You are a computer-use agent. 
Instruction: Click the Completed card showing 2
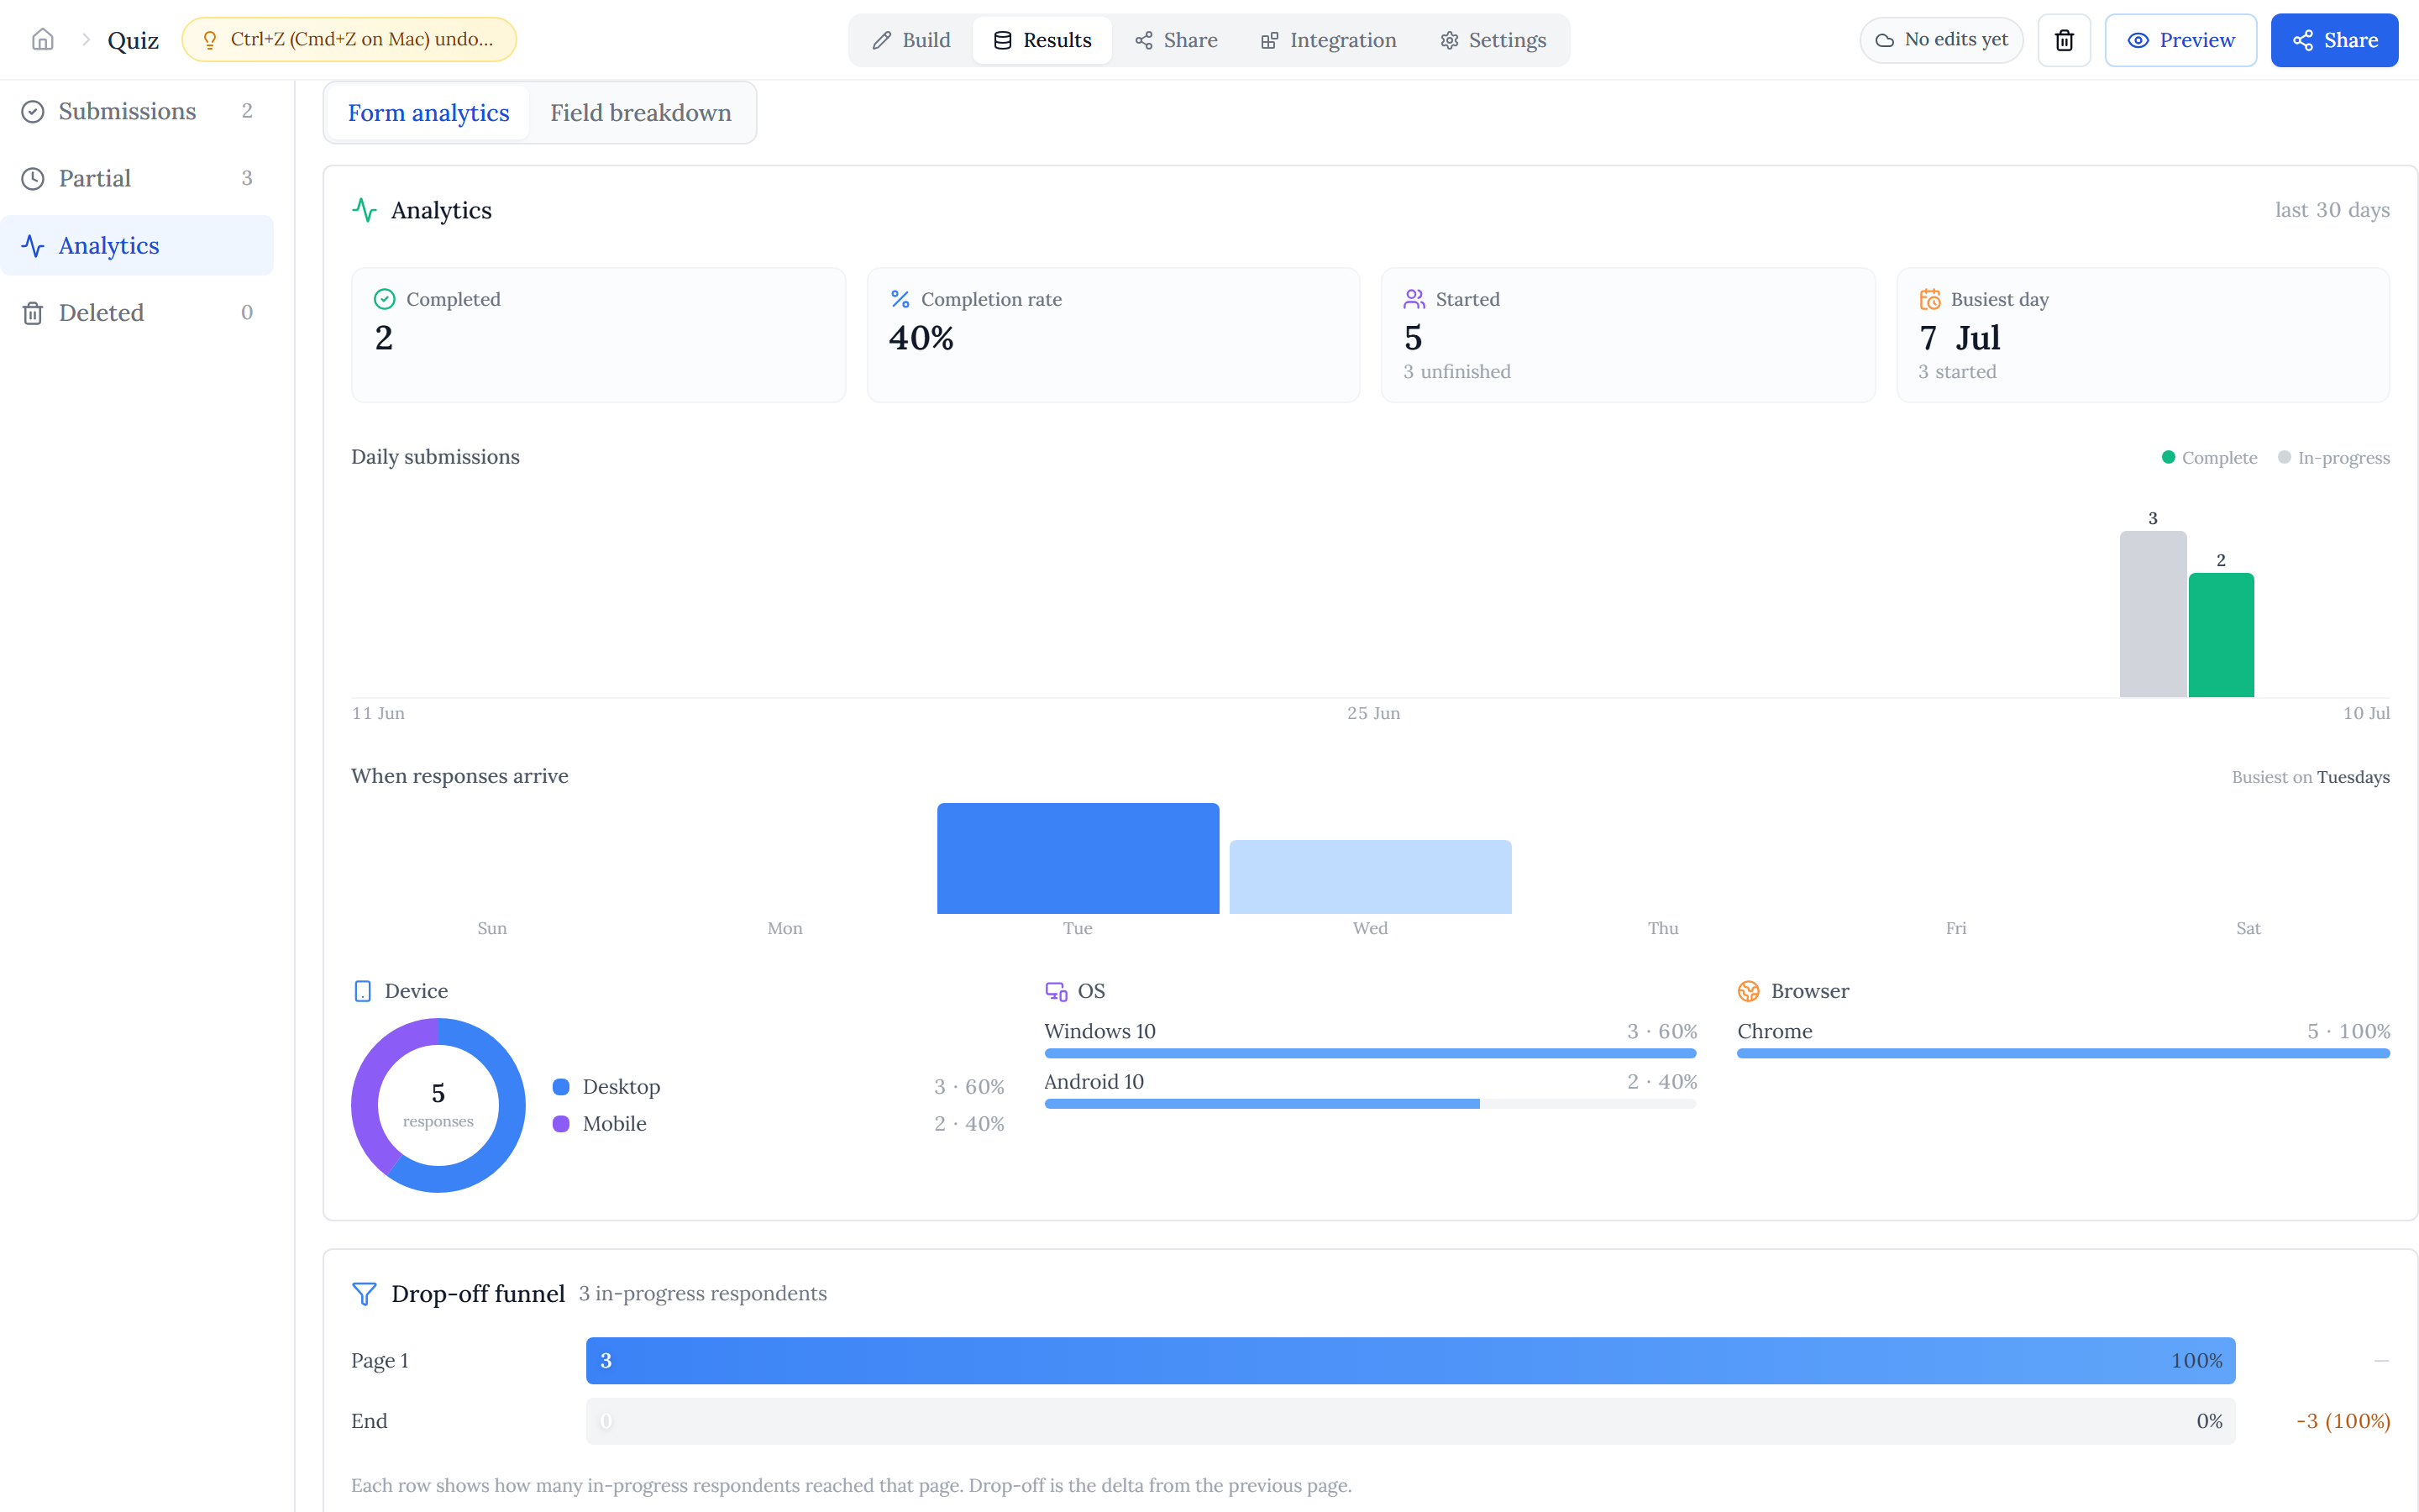(x=598, y=335)
